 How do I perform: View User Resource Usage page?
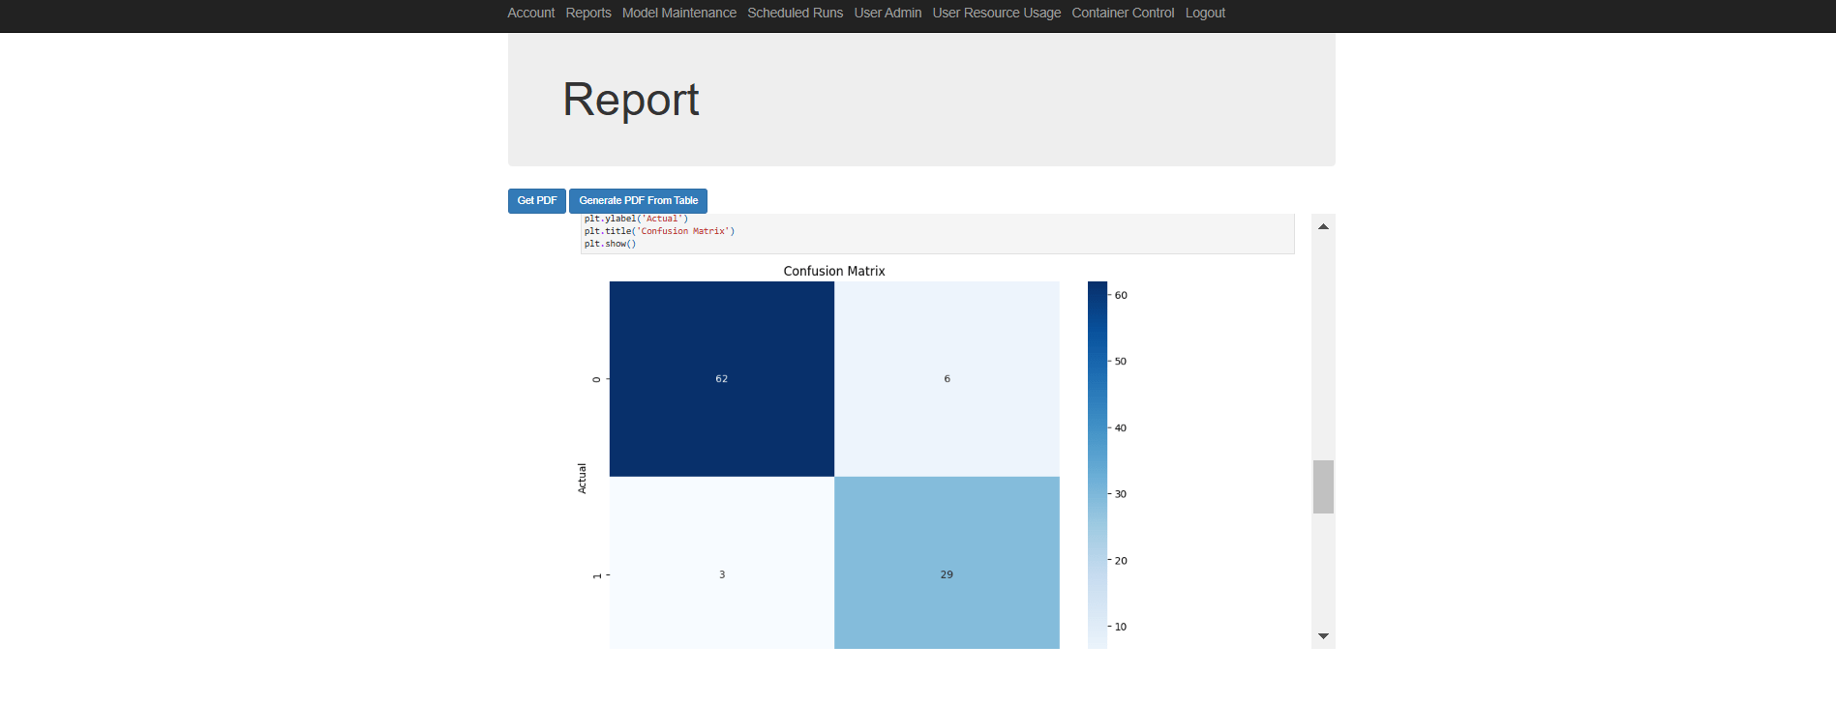pos(997,13)
